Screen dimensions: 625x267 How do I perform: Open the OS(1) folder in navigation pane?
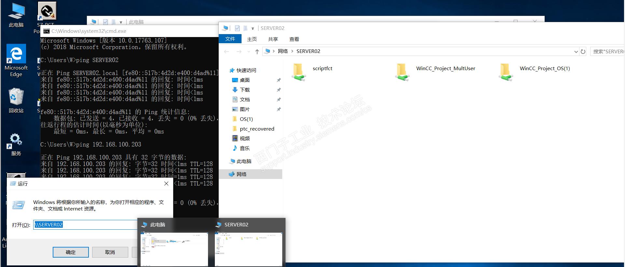[246, 119]
